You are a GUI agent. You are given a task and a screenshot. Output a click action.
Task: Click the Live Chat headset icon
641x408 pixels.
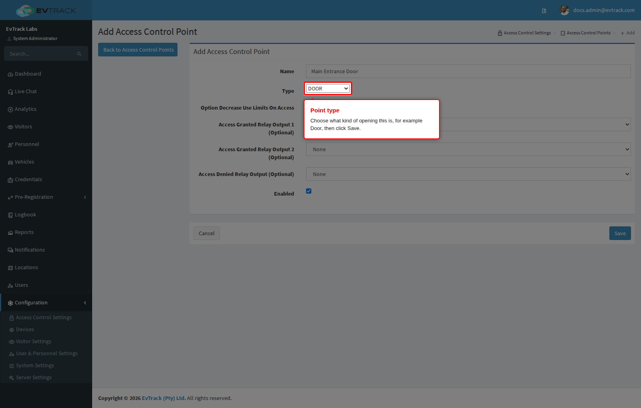click(x=10, y=92)
